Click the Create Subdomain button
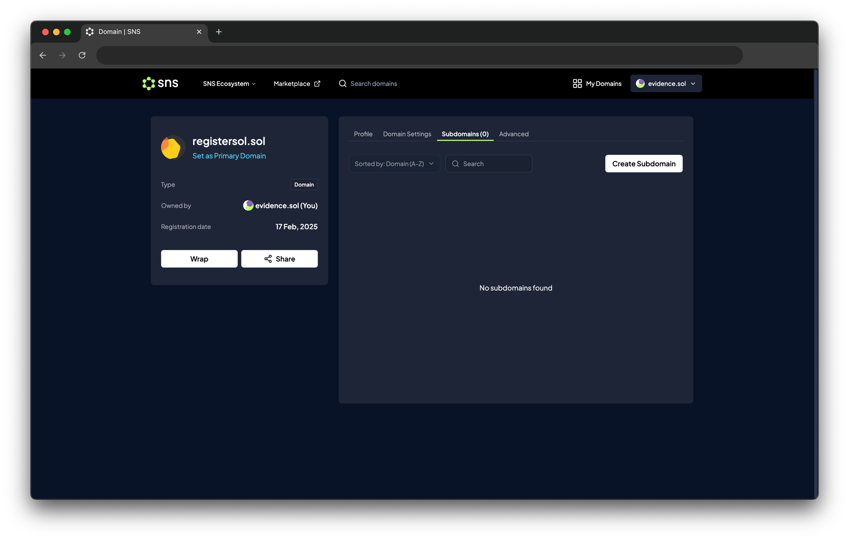Viewport: 849px width, 540px height. (643, 164)
